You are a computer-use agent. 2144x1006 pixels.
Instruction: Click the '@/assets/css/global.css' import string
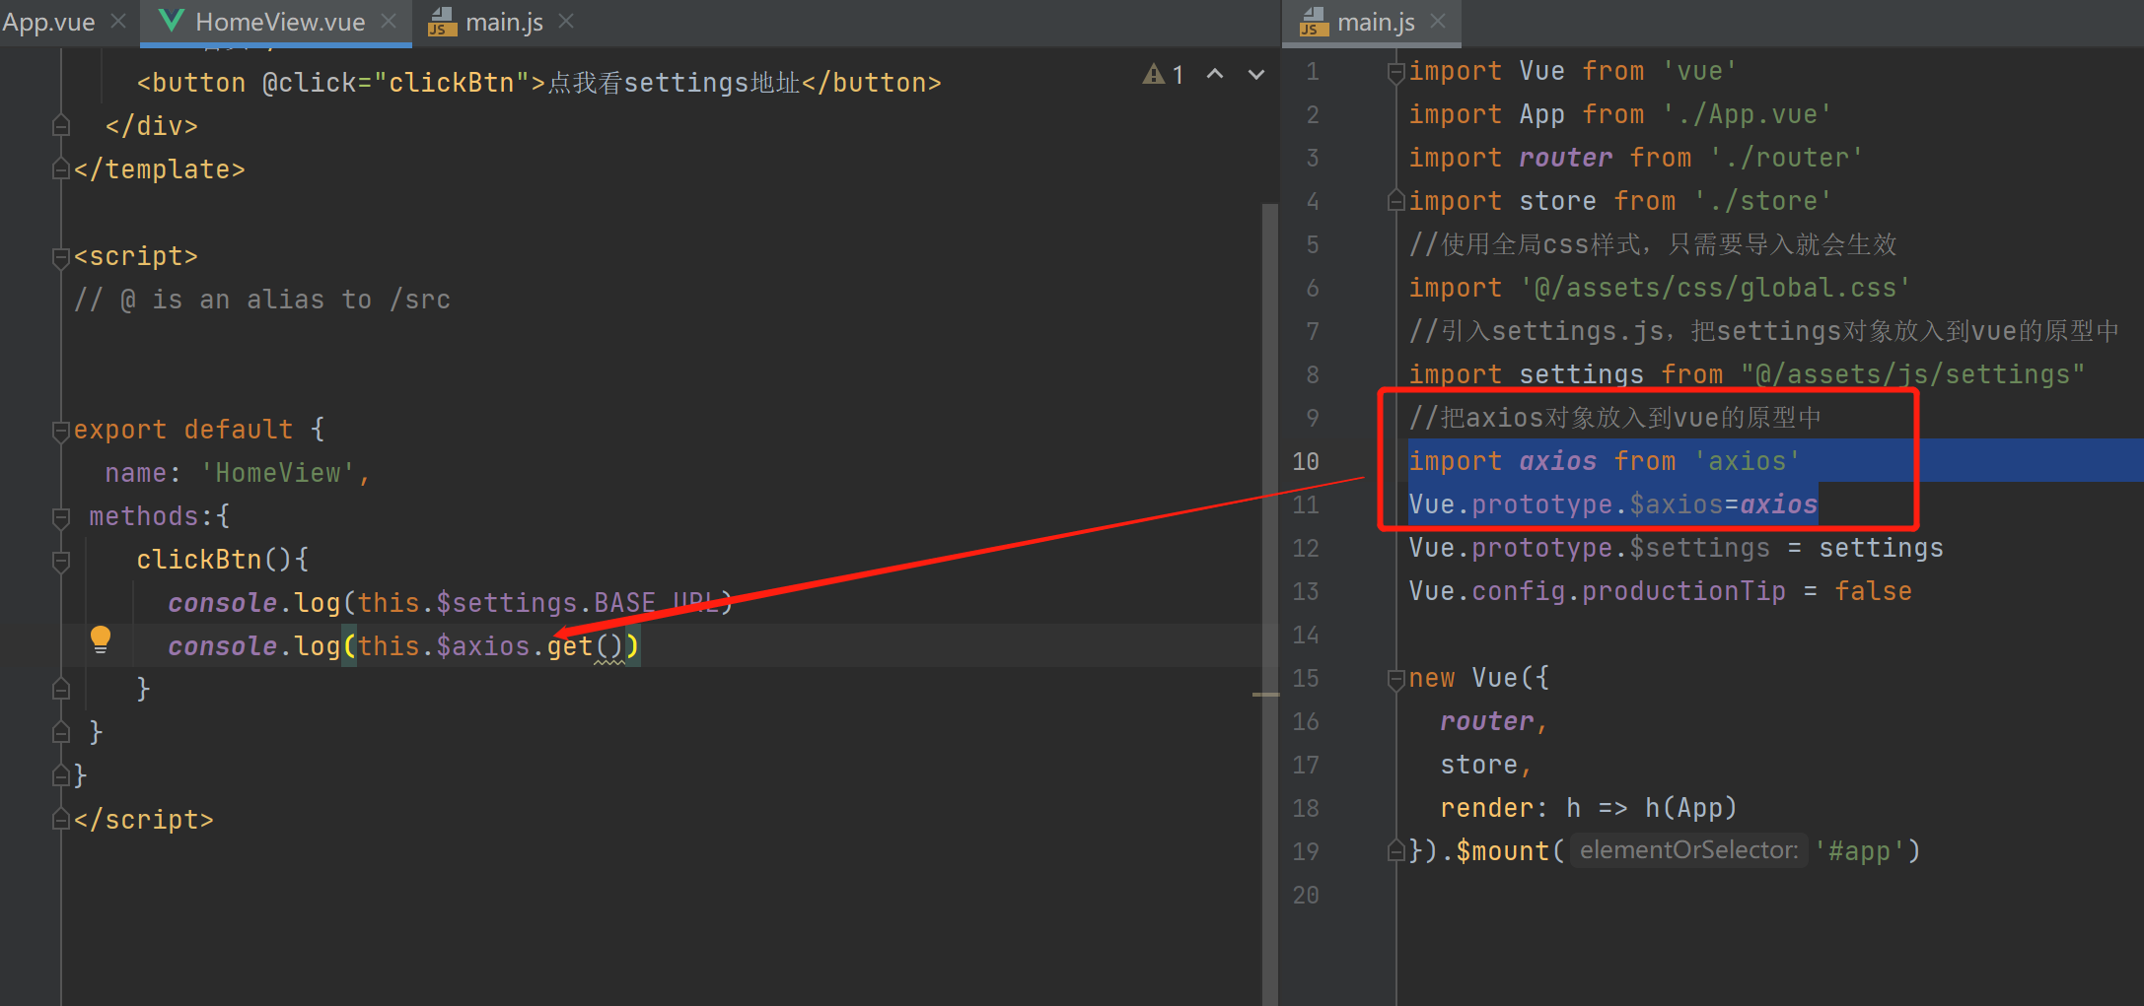[1715, 288]
